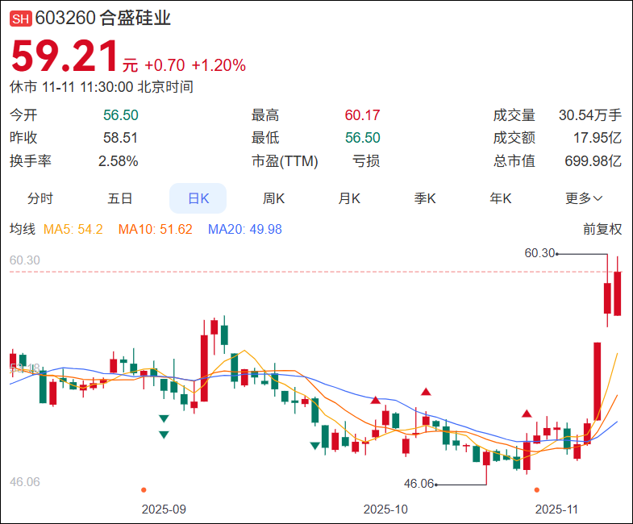Click the 2025-10 date axis label
633x524 pixels.
[x=385, y=509]
